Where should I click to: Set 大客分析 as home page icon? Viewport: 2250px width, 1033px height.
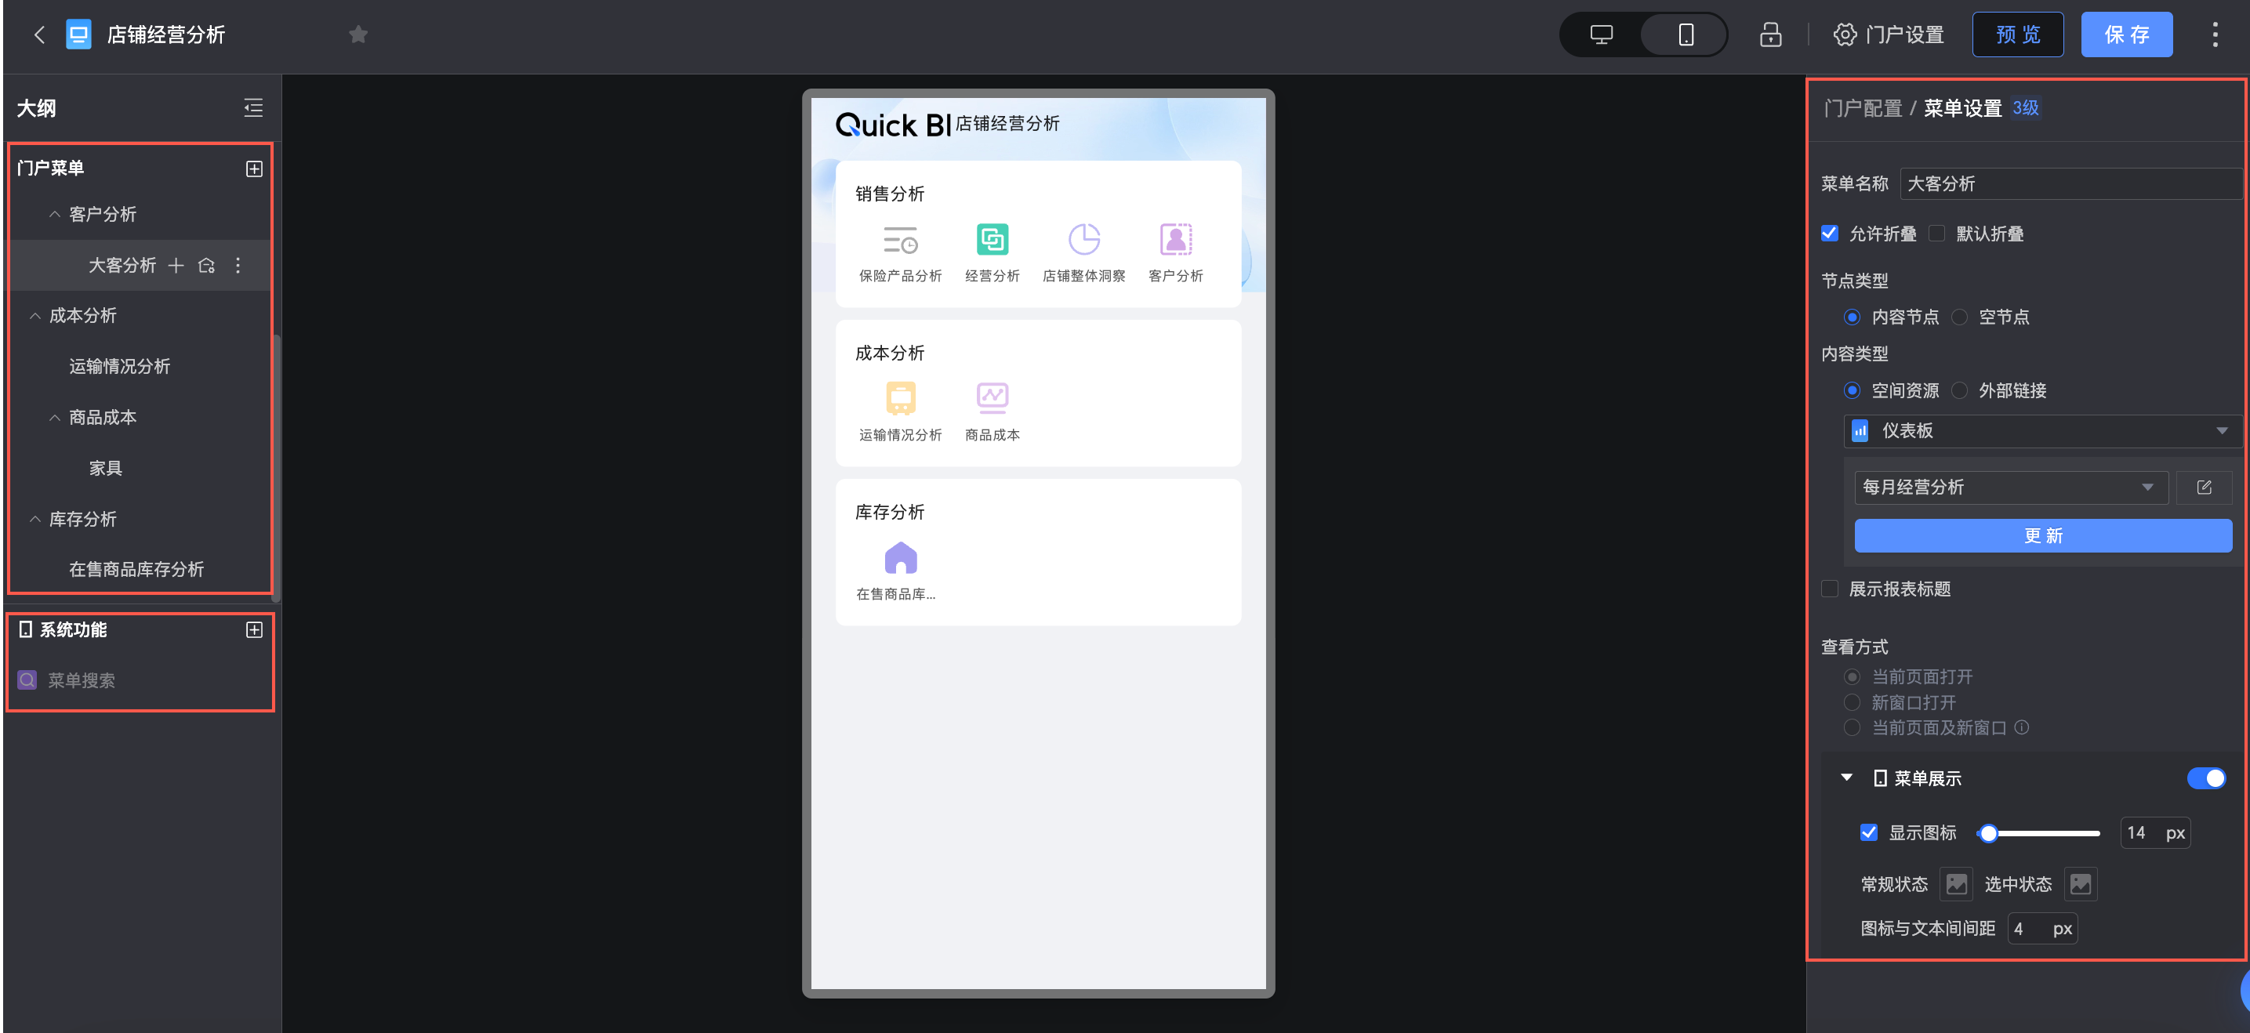coord(207,266)
